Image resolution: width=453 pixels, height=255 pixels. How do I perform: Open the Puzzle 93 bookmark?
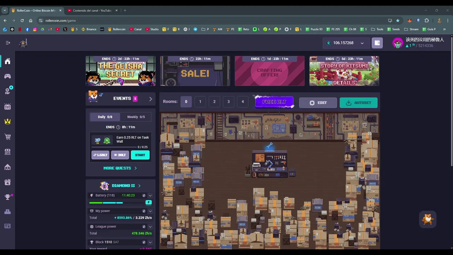(x=314, y=29)
